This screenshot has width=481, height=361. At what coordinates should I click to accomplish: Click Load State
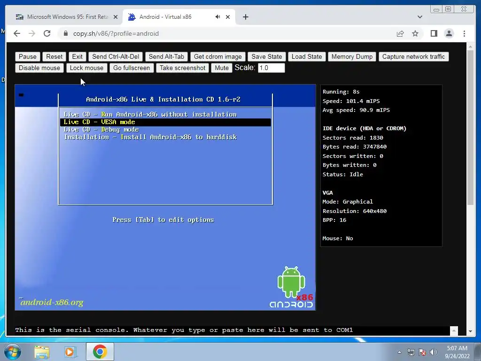pos(307,56)
